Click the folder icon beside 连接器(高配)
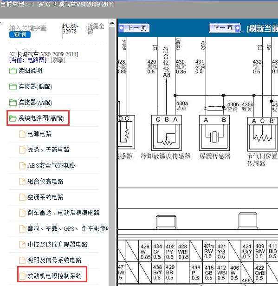The width and height of the screenshot is (278, 286). pyautogui.click(x=13, y=102)
